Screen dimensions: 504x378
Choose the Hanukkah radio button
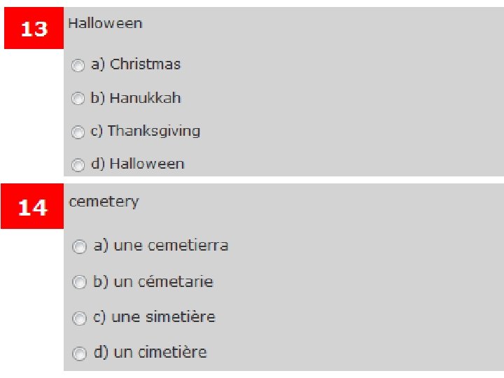(78, 99)
